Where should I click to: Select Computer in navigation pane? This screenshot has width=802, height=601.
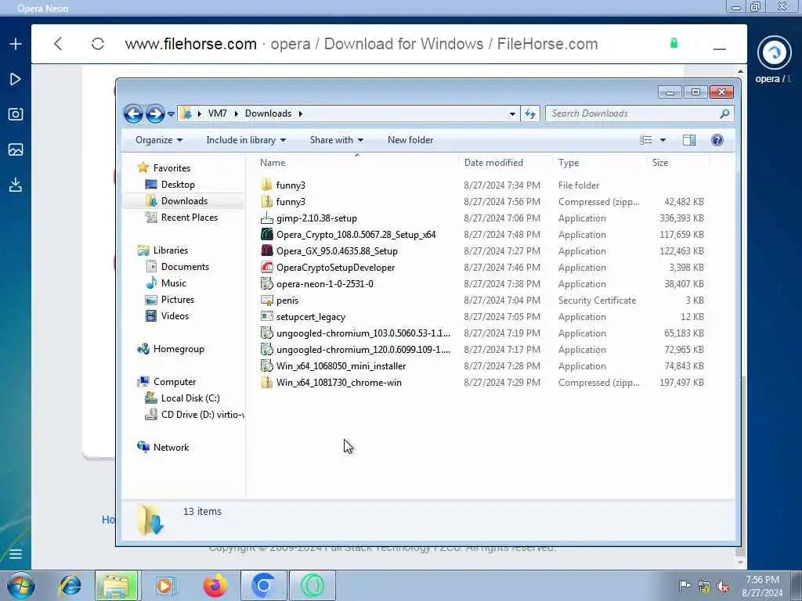click(175, 382)
